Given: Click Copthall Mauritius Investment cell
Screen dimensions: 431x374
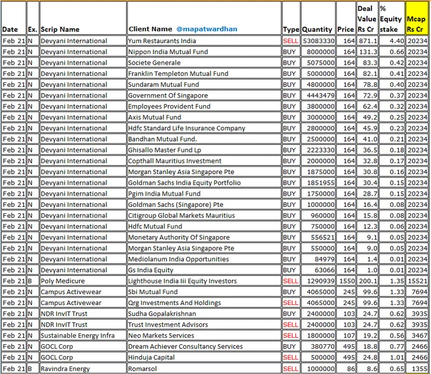Looking at the screenshot, I should 204,161.
